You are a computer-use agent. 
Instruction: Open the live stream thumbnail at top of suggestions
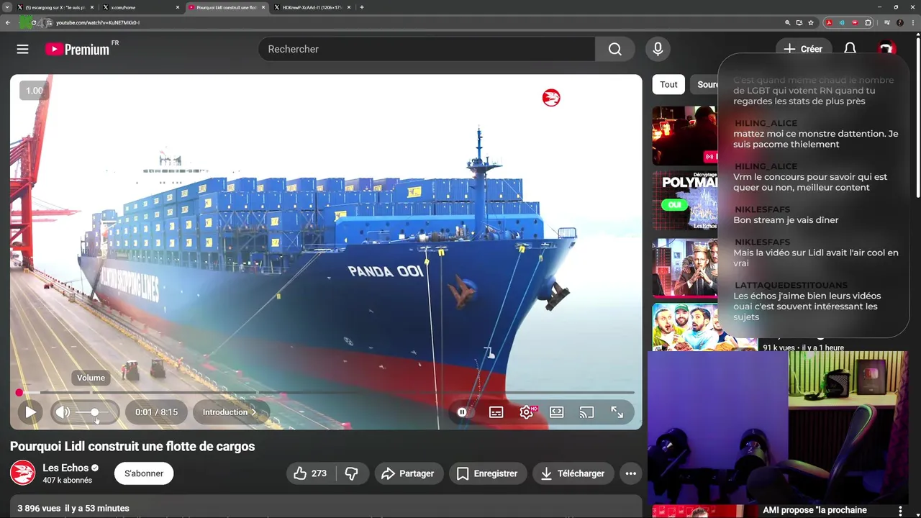(x=685, y=136)
